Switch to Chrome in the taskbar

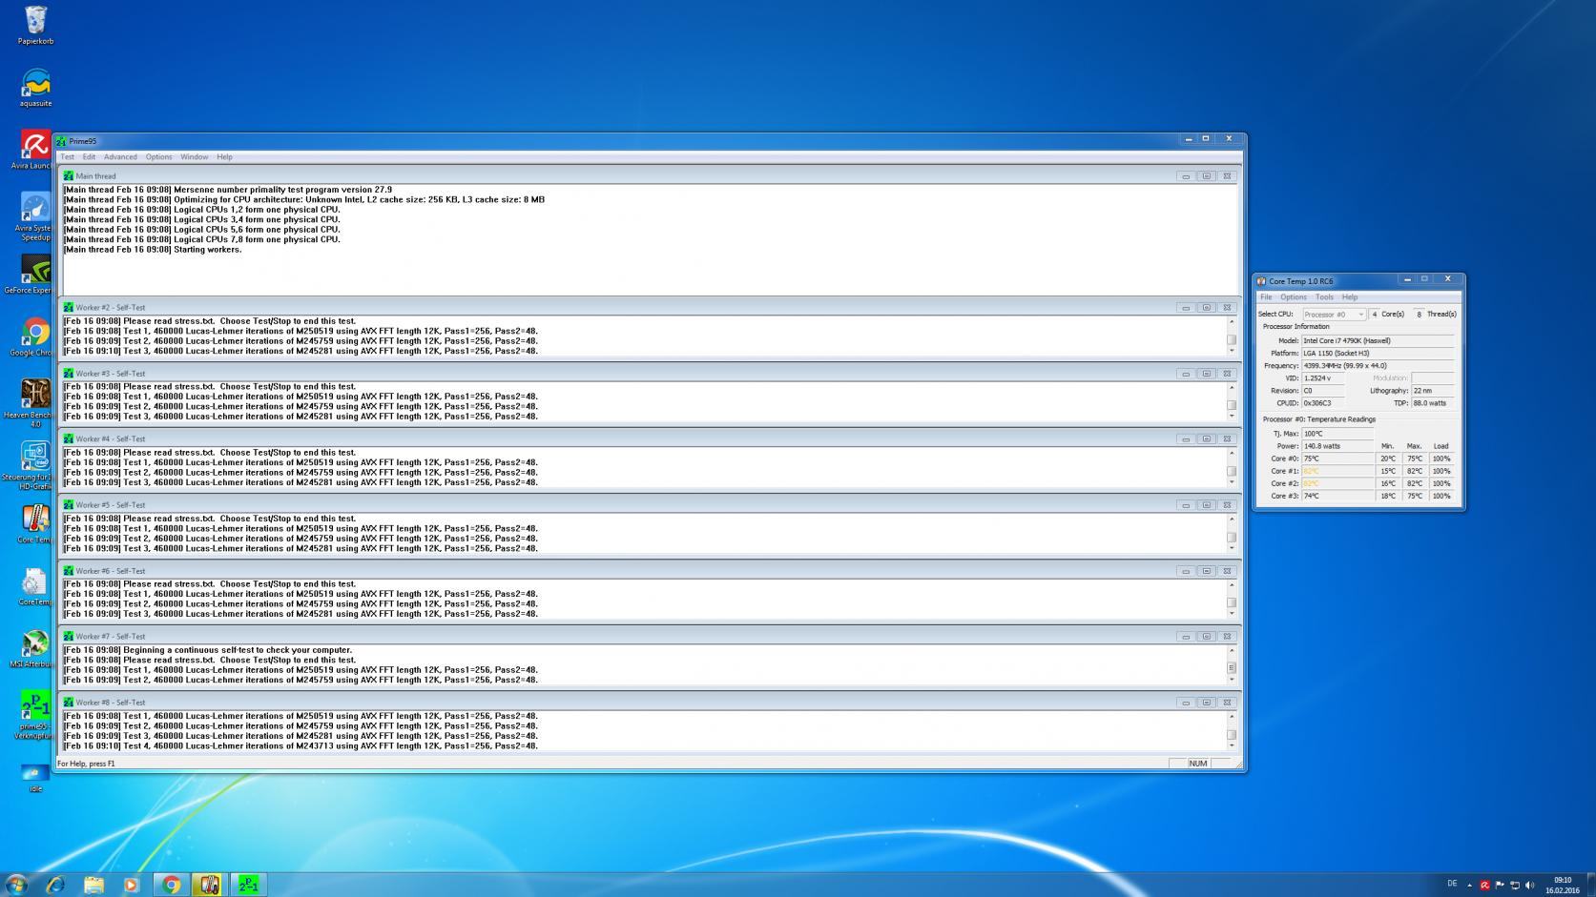click(171, 885)
